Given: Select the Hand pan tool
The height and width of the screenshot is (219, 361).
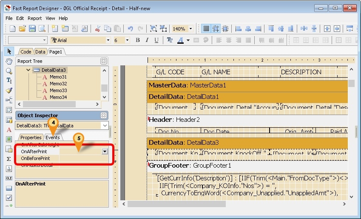Looking at the screenshot, I should pyautogui.click(x=9, y=61).
